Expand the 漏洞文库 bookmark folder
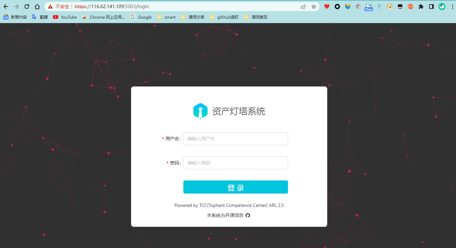This screenshot has width=456, height=248. pyautogui.click(x=193, y=17)
